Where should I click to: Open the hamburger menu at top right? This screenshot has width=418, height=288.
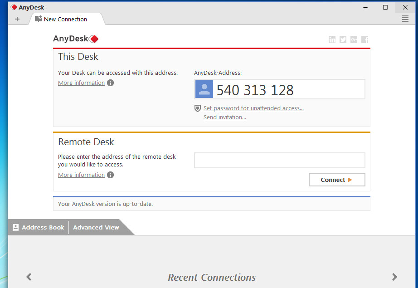[x=405, y=19]
